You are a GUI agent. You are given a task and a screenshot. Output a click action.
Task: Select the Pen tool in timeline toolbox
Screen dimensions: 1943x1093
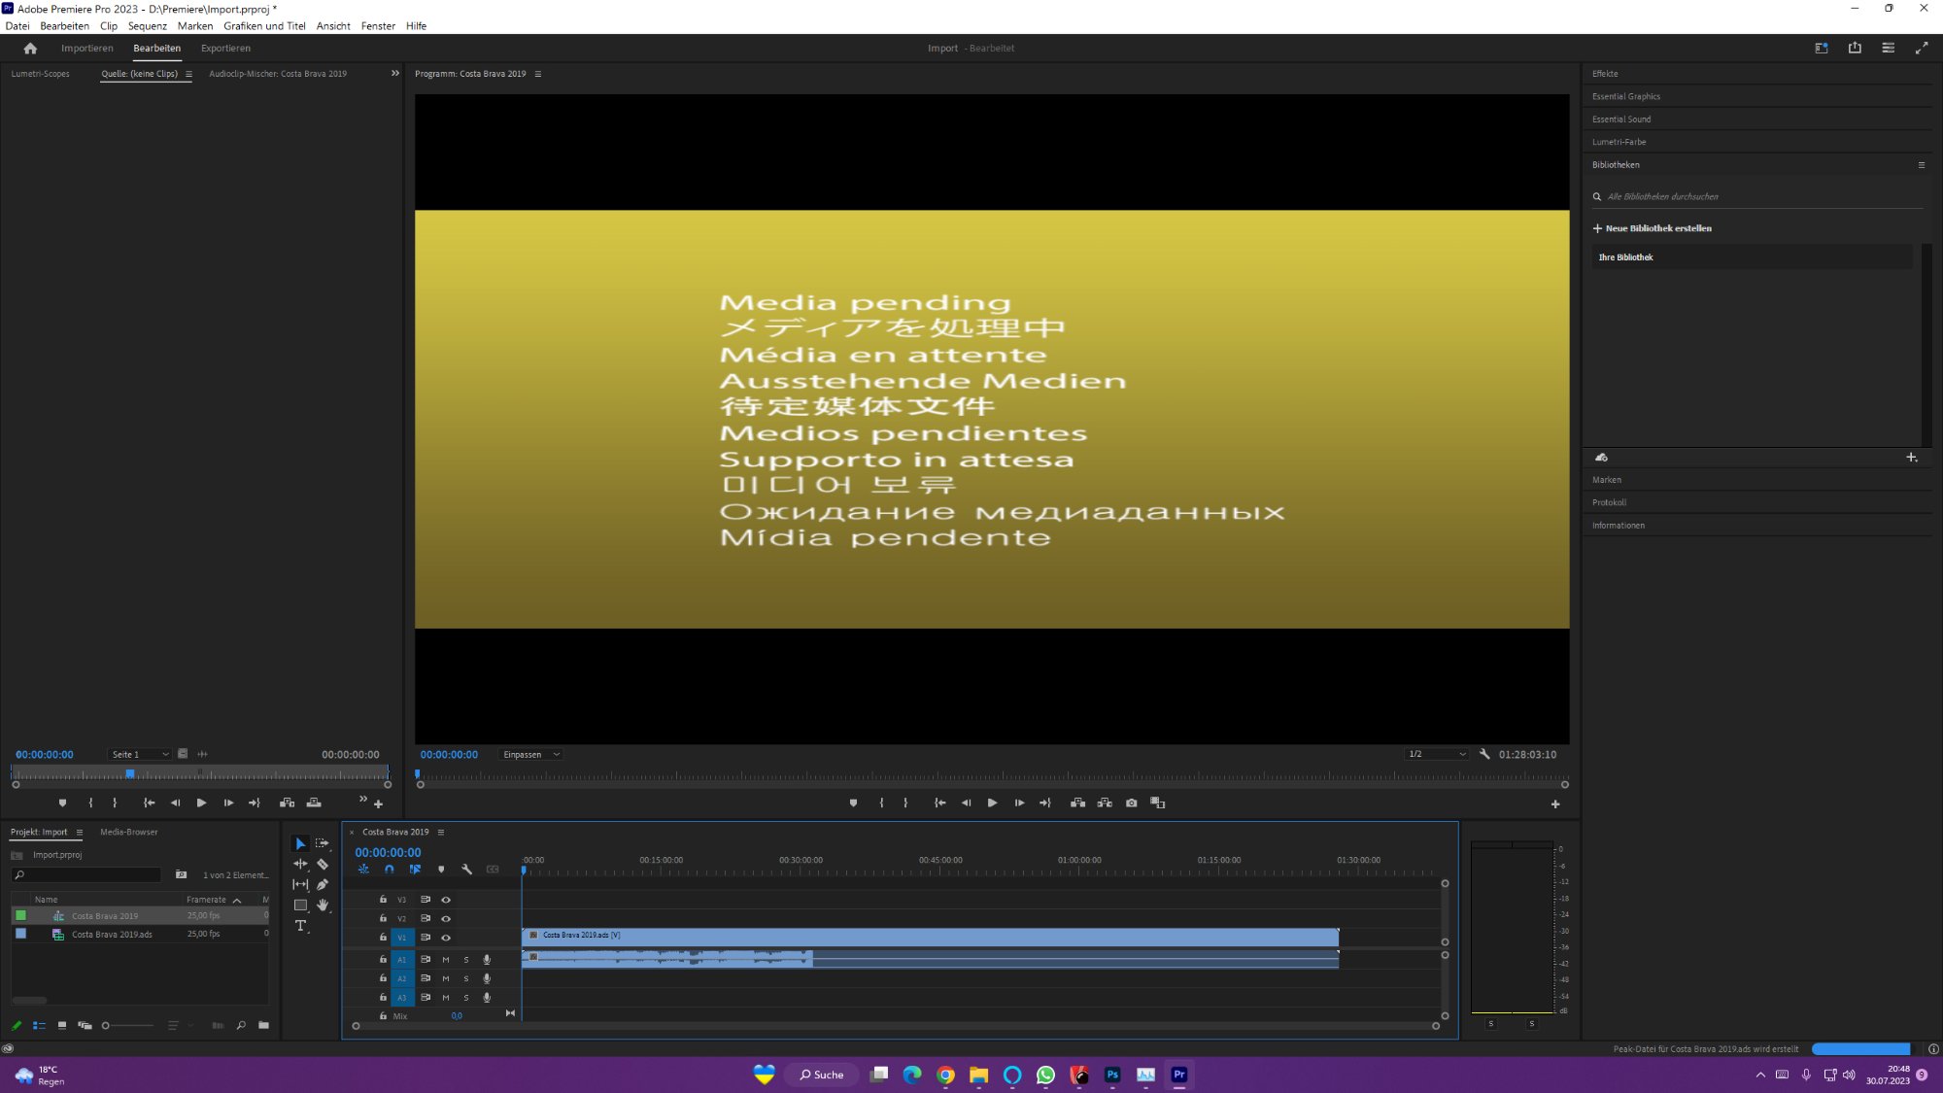pos(323,884)
